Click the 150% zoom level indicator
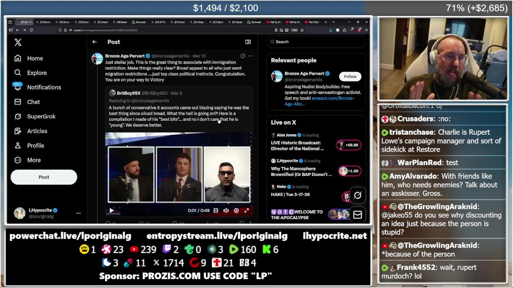This screenshot has height=288, width=513. click(x=294, y=30)
